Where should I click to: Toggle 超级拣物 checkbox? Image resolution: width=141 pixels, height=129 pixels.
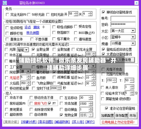pyautogui.click(x=6, y=115)
